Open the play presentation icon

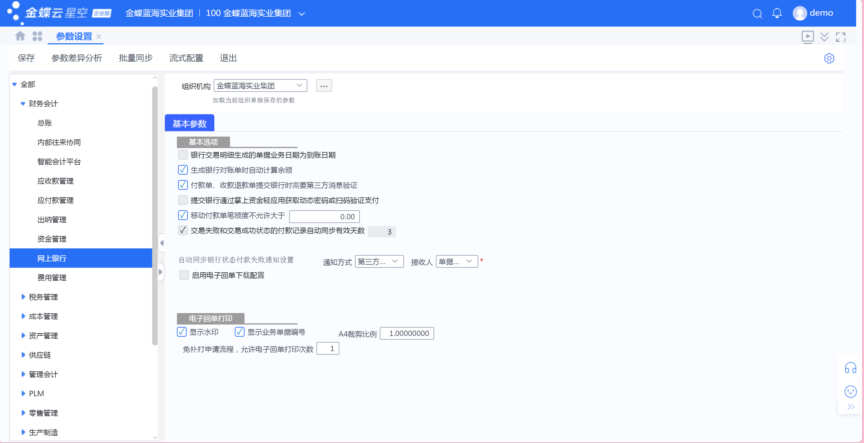tap(808, 37)
